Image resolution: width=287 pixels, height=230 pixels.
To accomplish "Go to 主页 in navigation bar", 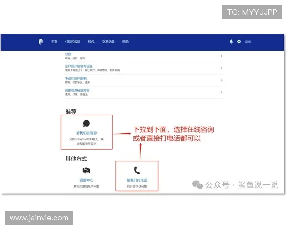I will (x=54, y=42).
